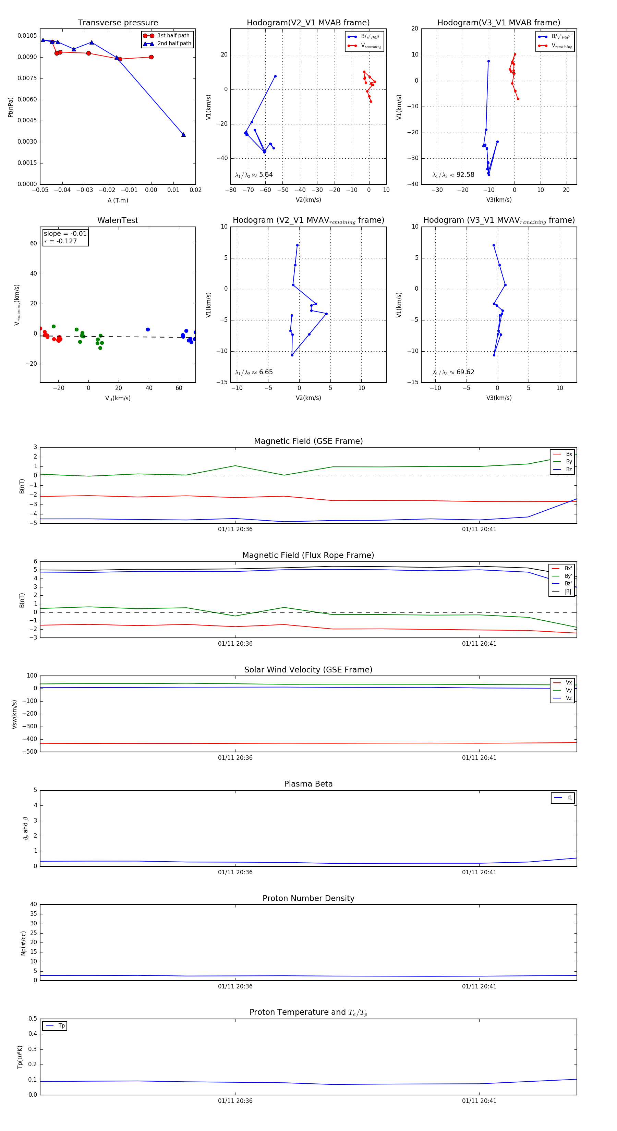The image size is (617, 1131).
Task: Click the eigenvalue ratio label ending in 5.64
Action: click(254, 175)
